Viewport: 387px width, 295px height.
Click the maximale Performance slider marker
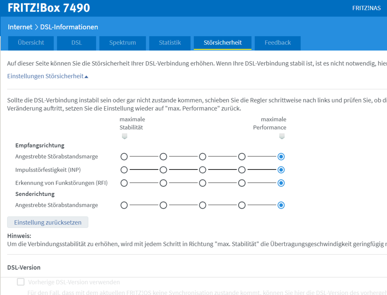tap(282, 136)
